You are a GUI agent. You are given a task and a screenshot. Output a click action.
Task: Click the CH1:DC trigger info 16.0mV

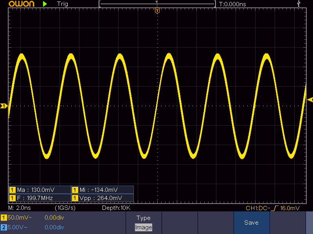tap(273, 208)
